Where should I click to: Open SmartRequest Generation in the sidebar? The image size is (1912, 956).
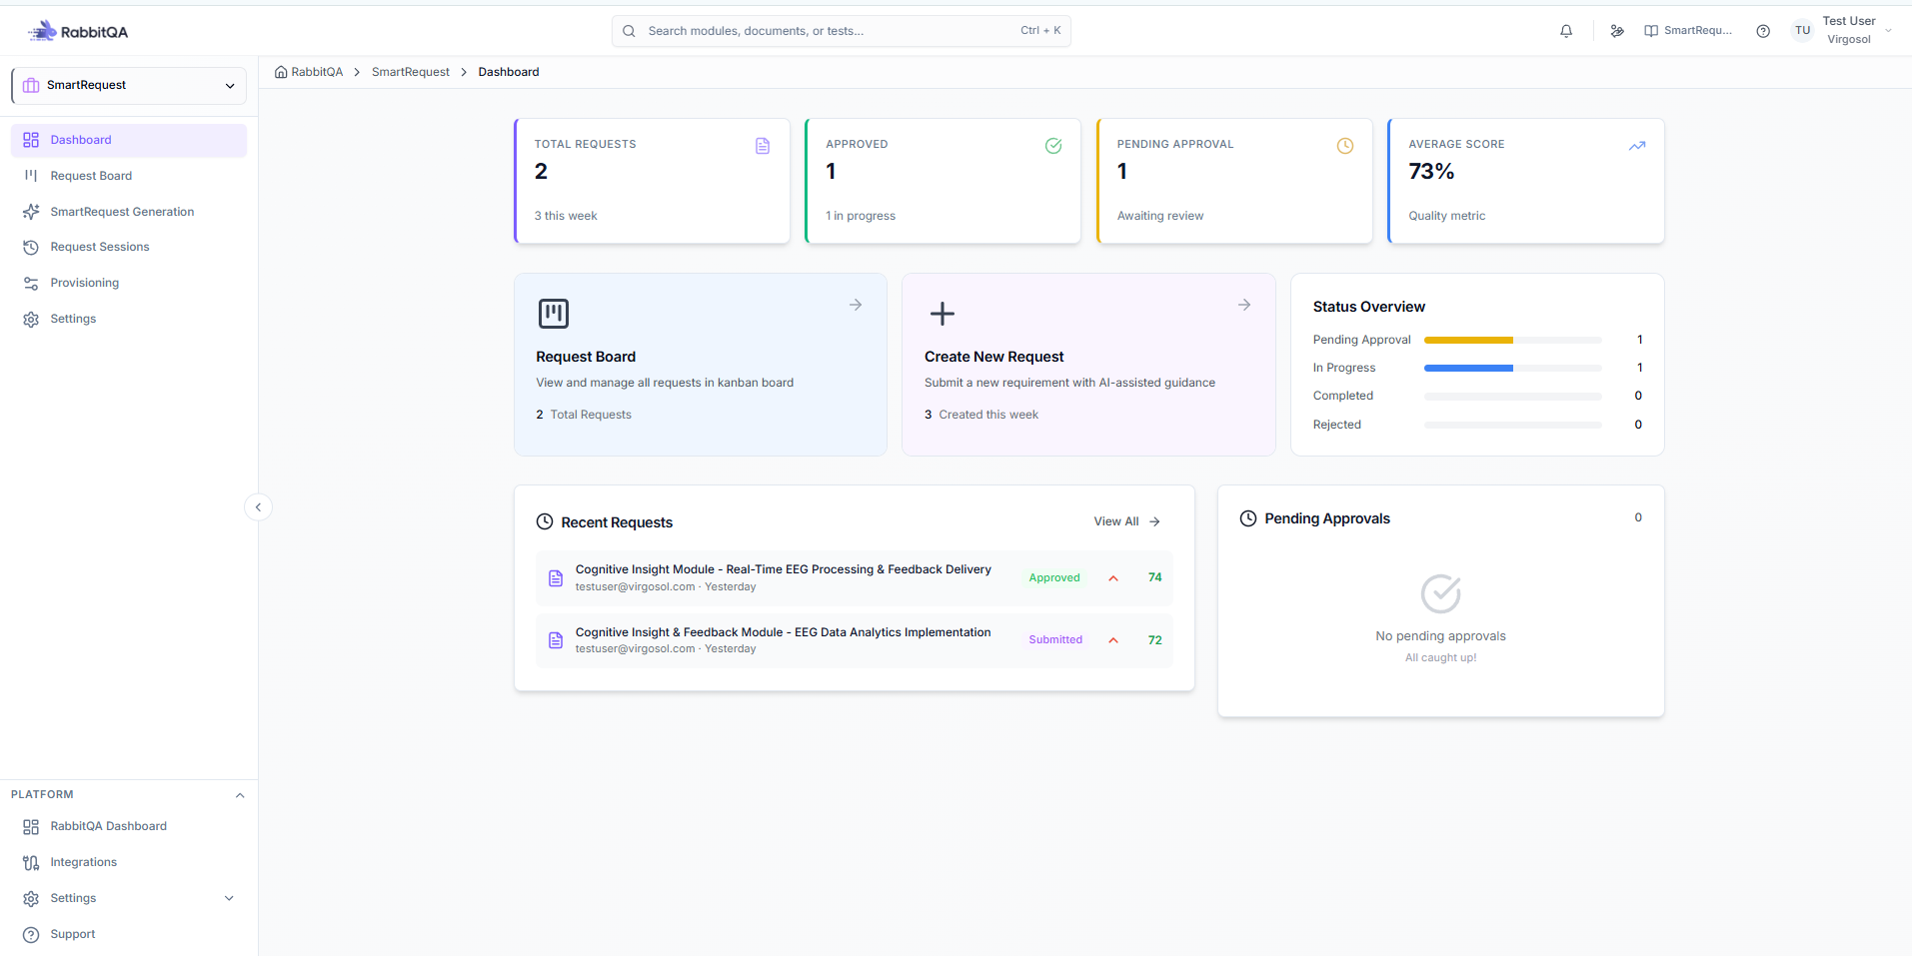129,212
